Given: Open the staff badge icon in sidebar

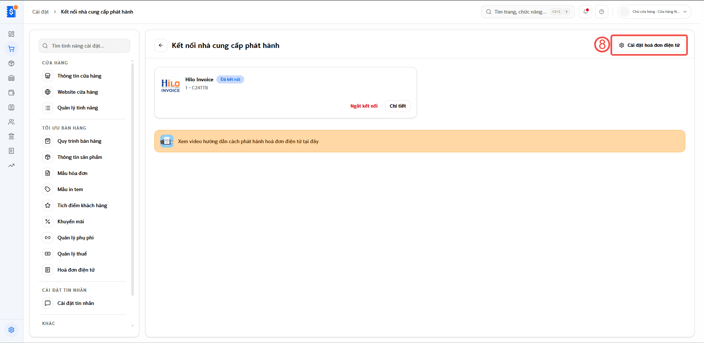Looking at the screenshot, I should point(11,107).
